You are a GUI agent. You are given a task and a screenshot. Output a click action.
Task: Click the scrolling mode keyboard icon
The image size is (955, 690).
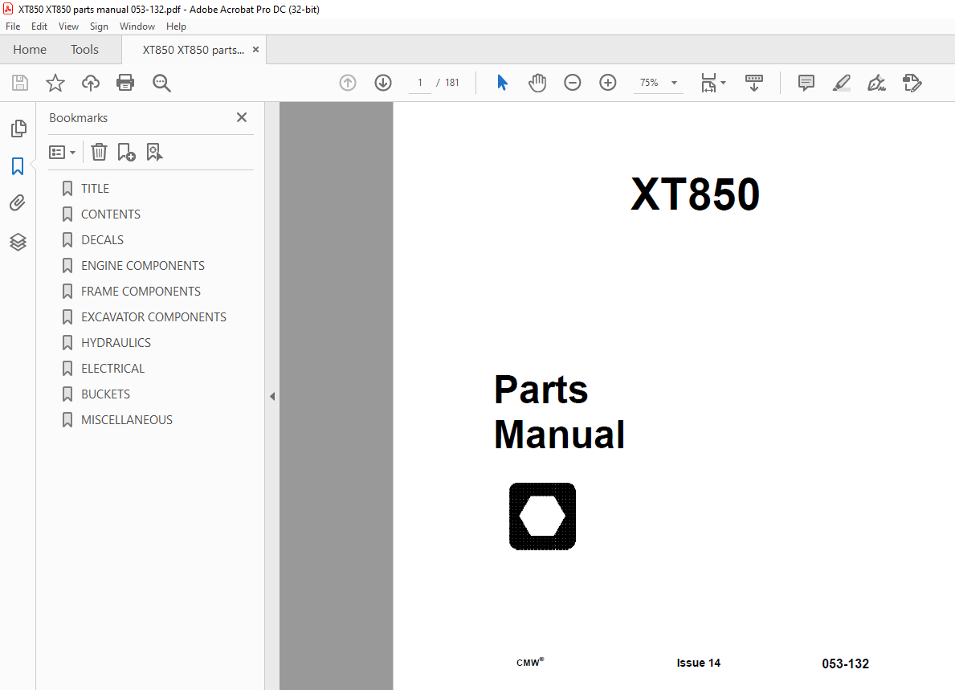tap(754, 83)
